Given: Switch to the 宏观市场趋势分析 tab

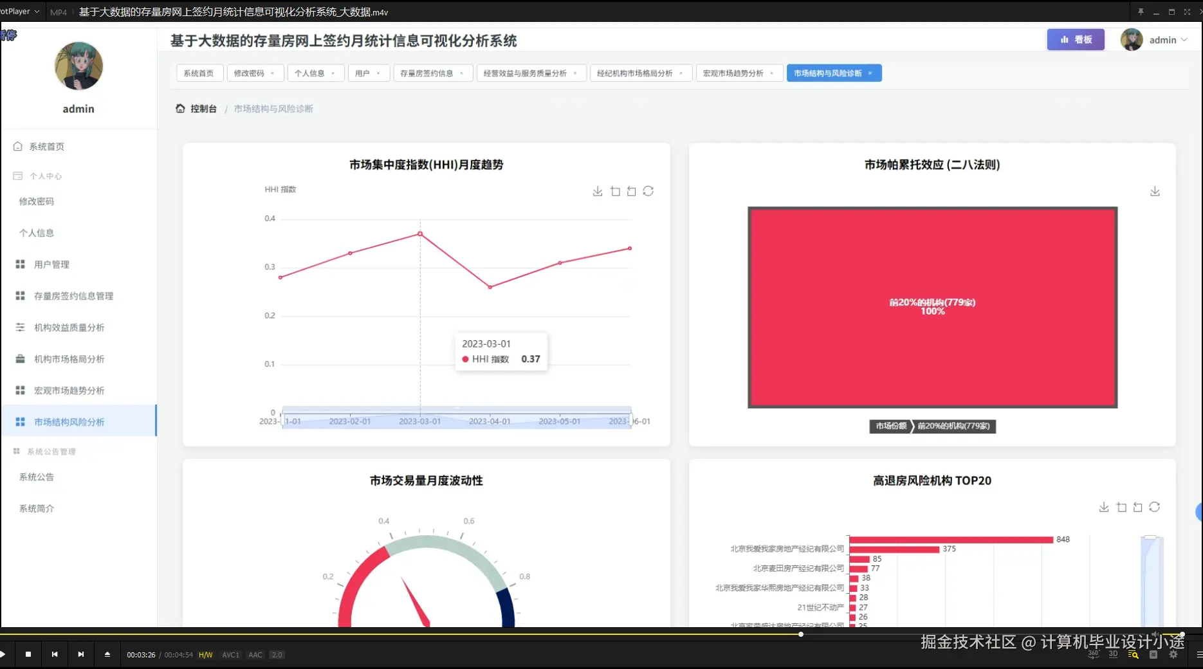Looking at the screenshot, I should click(x=733, y=73).
